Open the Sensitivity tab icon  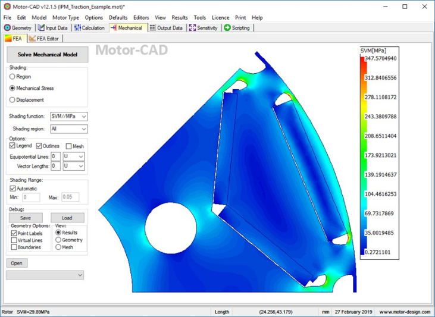pos(192,28)
